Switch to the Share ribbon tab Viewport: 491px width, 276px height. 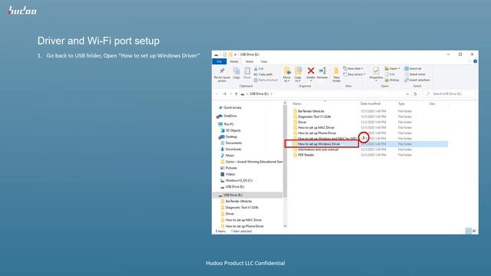[x=249, y=61]
